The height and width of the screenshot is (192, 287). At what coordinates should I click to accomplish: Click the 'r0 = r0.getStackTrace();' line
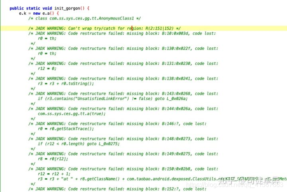point(66,129)
